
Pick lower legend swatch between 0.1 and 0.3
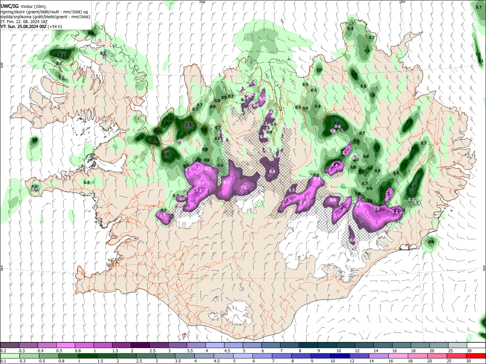(9, 356)
